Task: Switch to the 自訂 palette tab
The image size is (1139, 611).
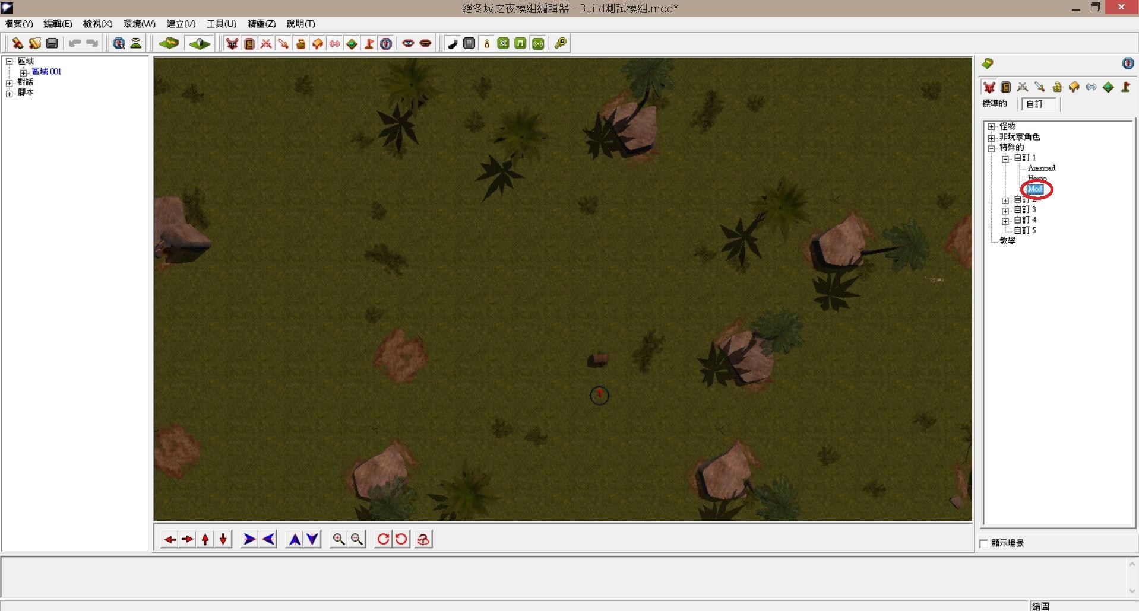Action: pos(1039,104)
